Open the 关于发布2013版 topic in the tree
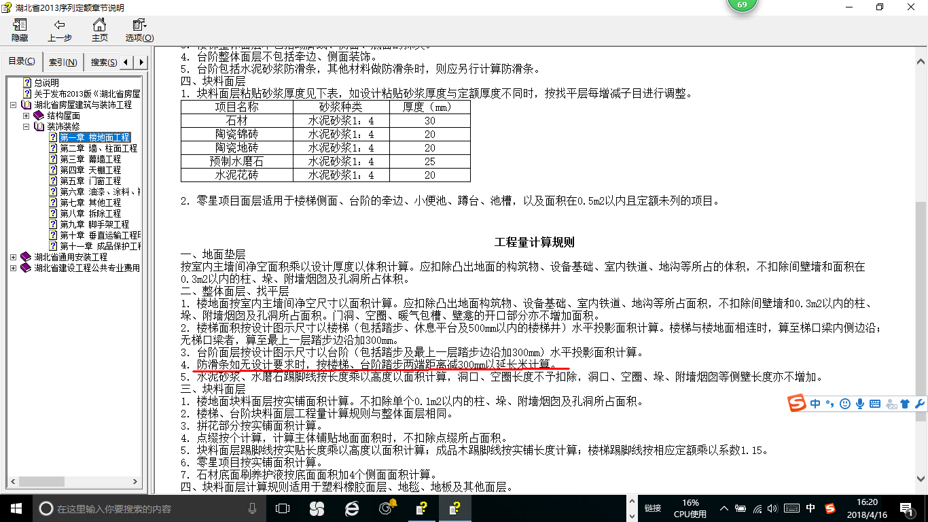928x522 pixels. point(87,94)
